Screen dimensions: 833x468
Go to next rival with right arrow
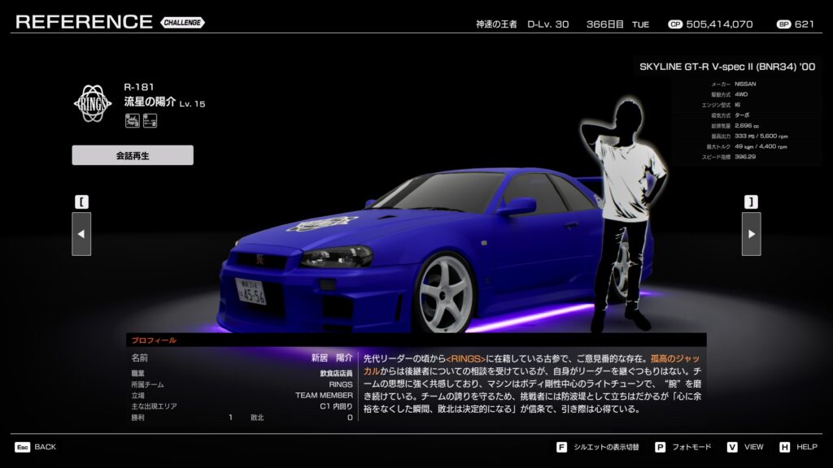click(x=751, y=234)
